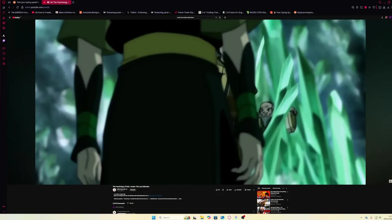The width and height of the screenshot is (392, 220).
Task: Click the YouTube search magnifier button
Action: [x=220, y=17]
